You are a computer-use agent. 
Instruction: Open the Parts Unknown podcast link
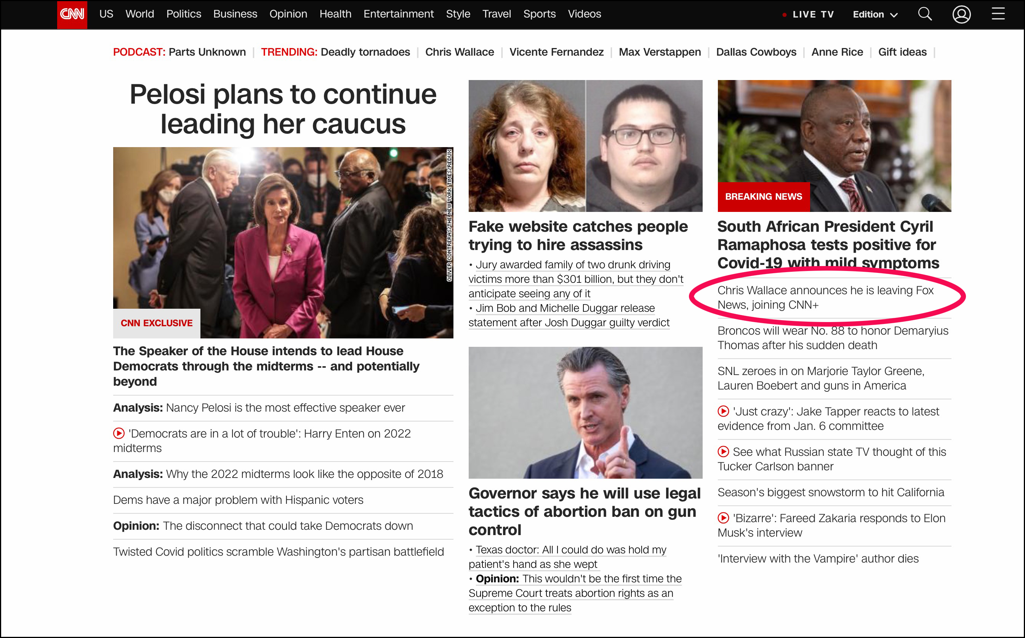tap(207, 52)
